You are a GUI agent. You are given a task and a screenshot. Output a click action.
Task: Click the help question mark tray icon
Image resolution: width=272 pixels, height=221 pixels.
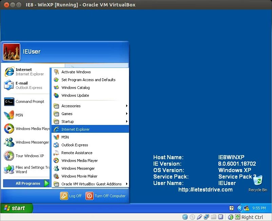coord(231,208)
